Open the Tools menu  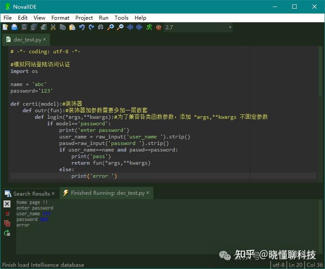(122, 18)
